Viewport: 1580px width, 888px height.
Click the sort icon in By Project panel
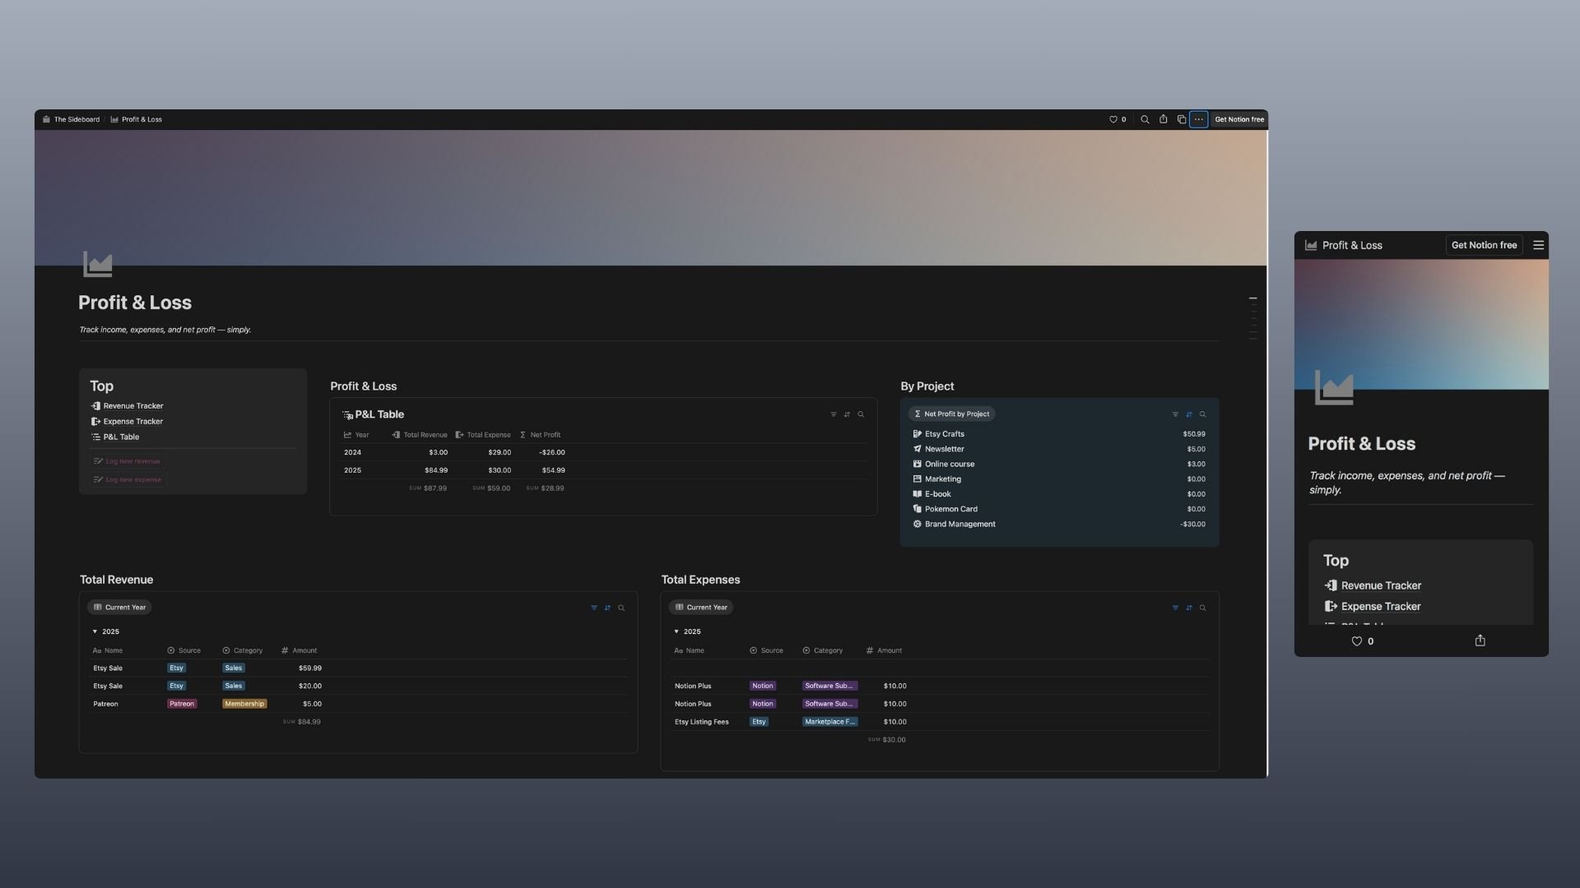(x=1189, y=414)
